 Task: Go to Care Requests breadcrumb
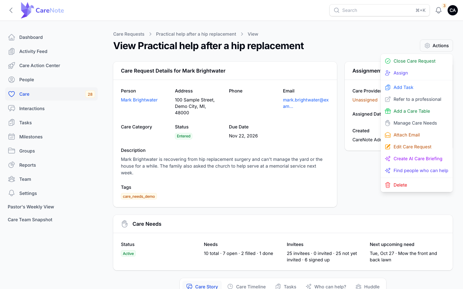(x=129, y=34)
